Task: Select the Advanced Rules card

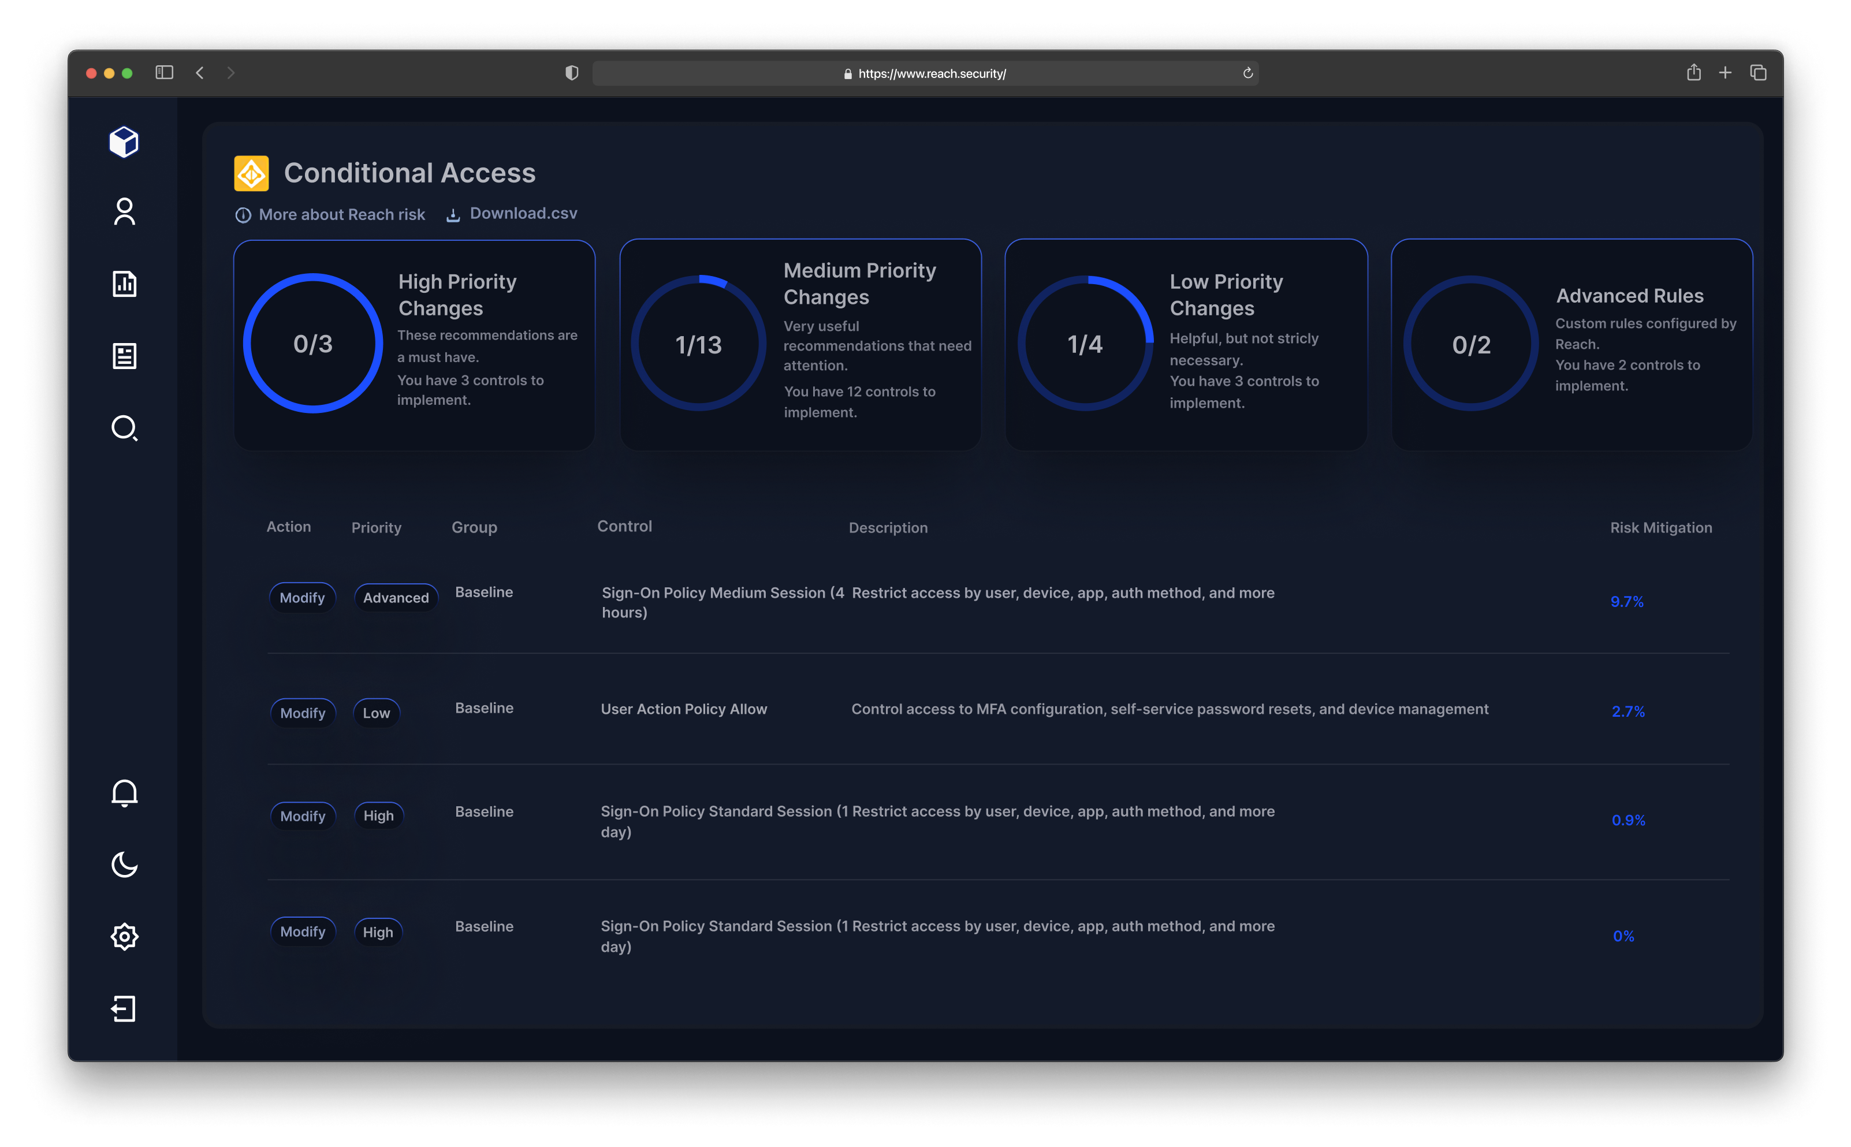Action: tap(1571, 344)
